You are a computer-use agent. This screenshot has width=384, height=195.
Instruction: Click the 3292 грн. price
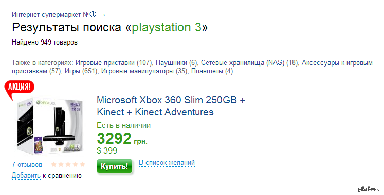click(x=122, y=139)
